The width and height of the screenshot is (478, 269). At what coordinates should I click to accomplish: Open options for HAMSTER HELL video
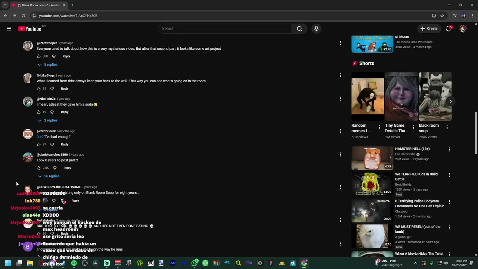point(449,149)
